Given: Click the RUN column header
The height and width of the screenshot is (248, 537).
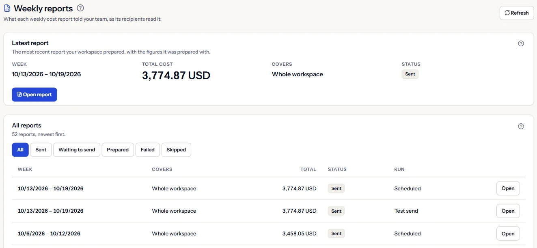Looking at the screenshot, I should click(399, 169).
